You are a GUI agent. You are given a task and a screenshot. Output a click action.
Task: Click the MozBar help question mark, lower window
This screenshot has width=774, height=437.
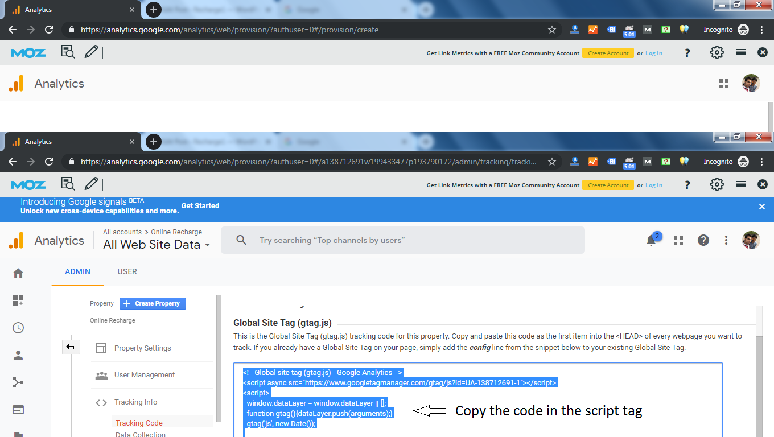tap(687, 185)
